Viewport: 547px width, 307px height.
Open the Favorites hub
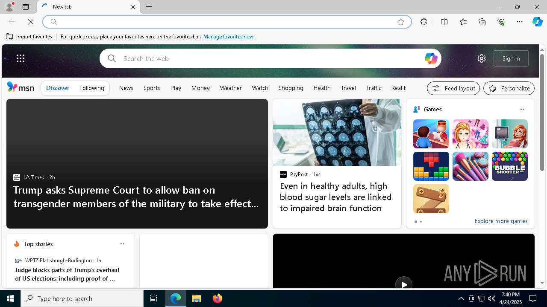click(463, 22)
